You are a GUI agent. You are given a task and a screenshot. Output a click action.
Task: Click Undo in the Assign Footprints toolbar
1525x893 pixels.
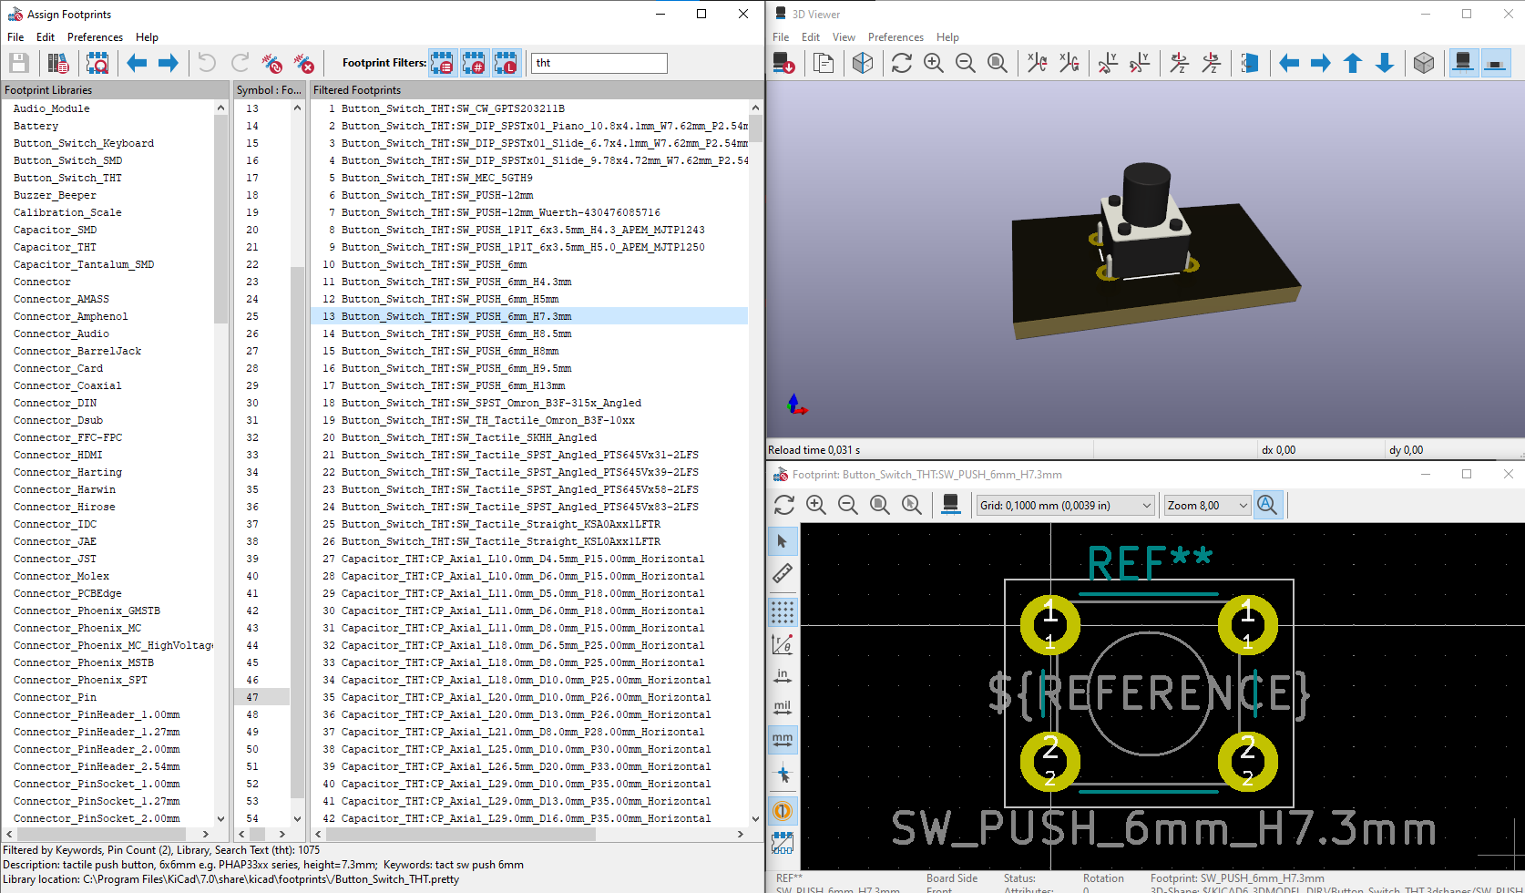click(x=208, y=63)
